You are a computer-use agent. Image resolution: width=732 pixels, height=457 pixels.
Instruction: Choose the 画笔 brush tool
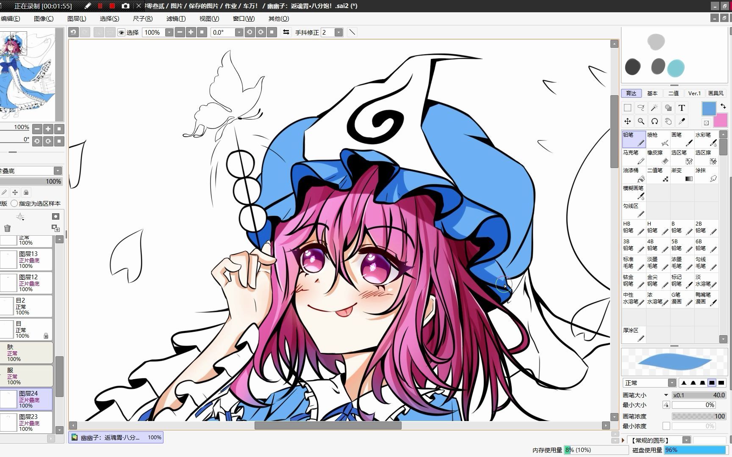click(x=682, y=139)
